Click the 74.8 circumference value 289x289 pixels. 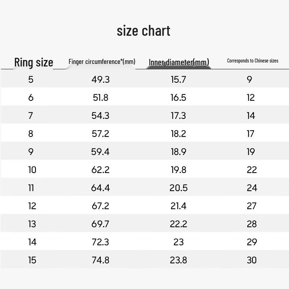pos(100,260)
